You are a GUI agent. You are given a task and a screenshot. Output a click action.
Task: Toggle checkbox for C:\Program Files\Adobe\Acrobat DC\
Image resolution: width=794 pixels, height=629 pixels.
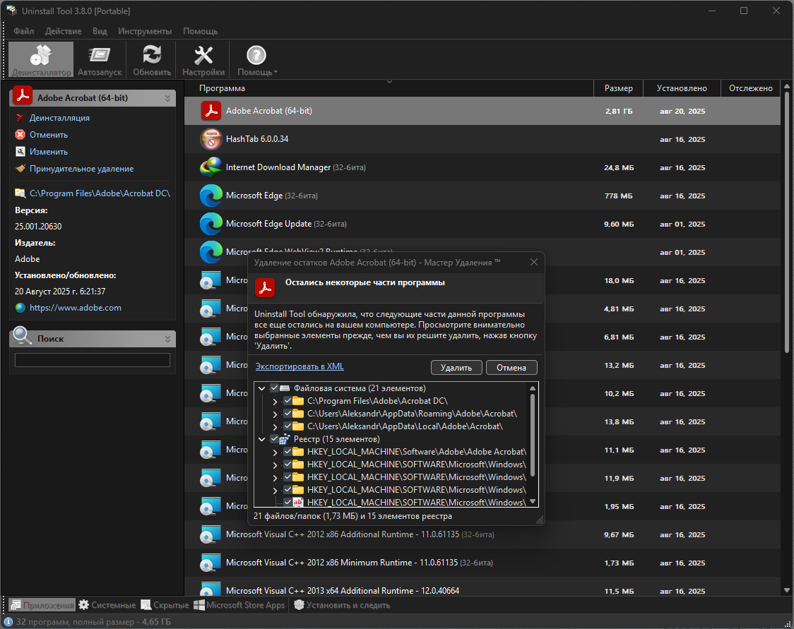pos(287,401)
